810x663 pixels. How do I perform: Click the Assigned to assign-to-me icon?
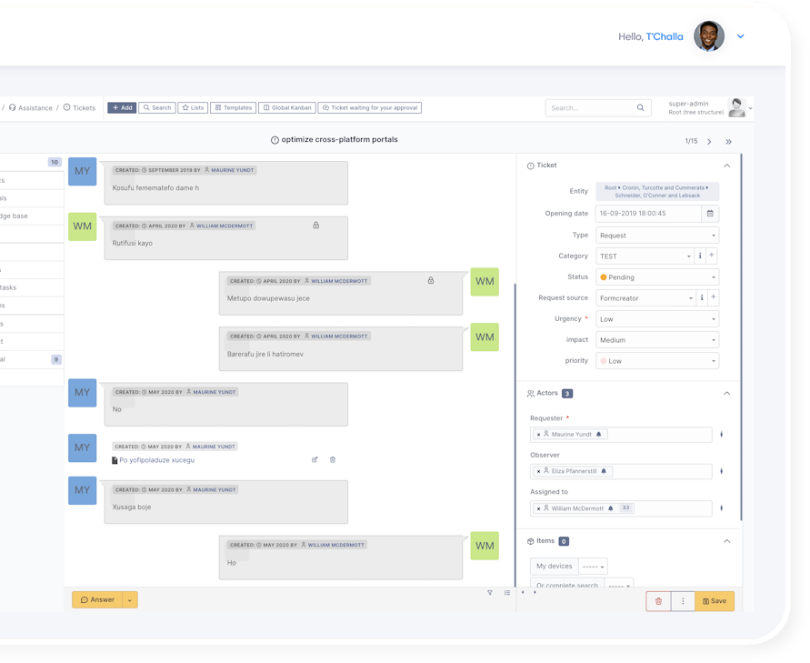click(722, 508)
